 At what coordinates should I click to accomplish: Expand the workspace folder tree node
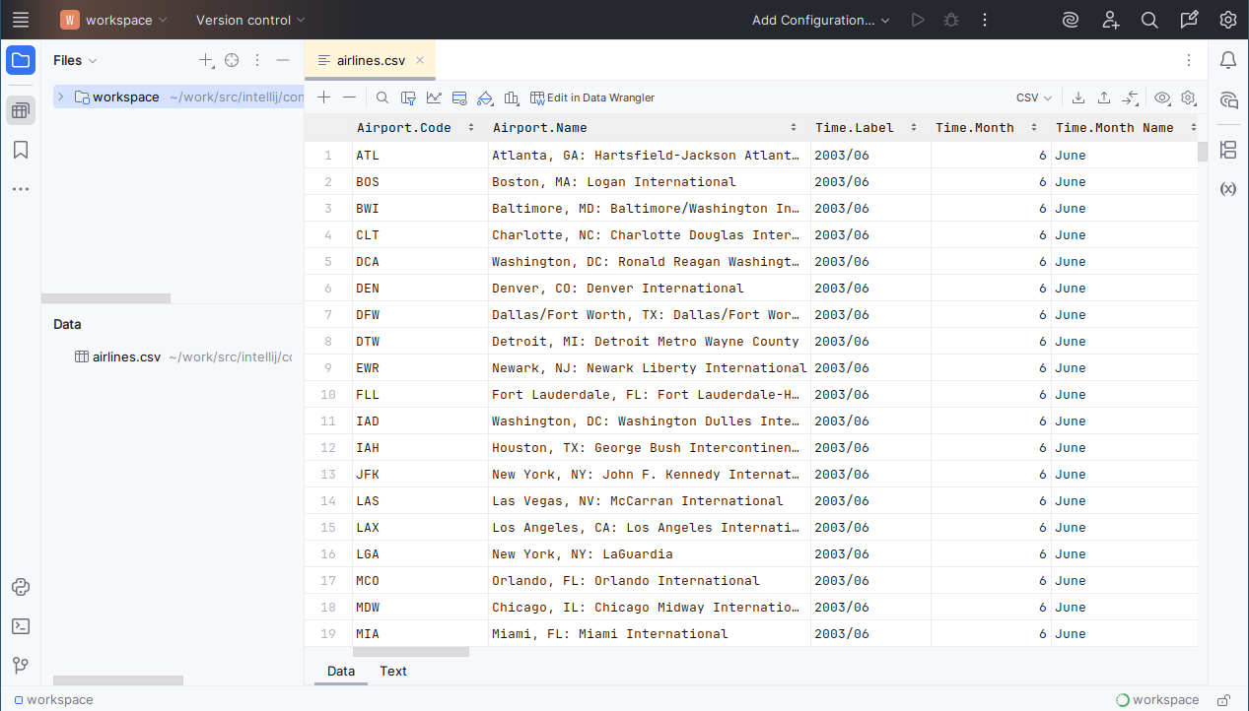(x=61, y=97)
